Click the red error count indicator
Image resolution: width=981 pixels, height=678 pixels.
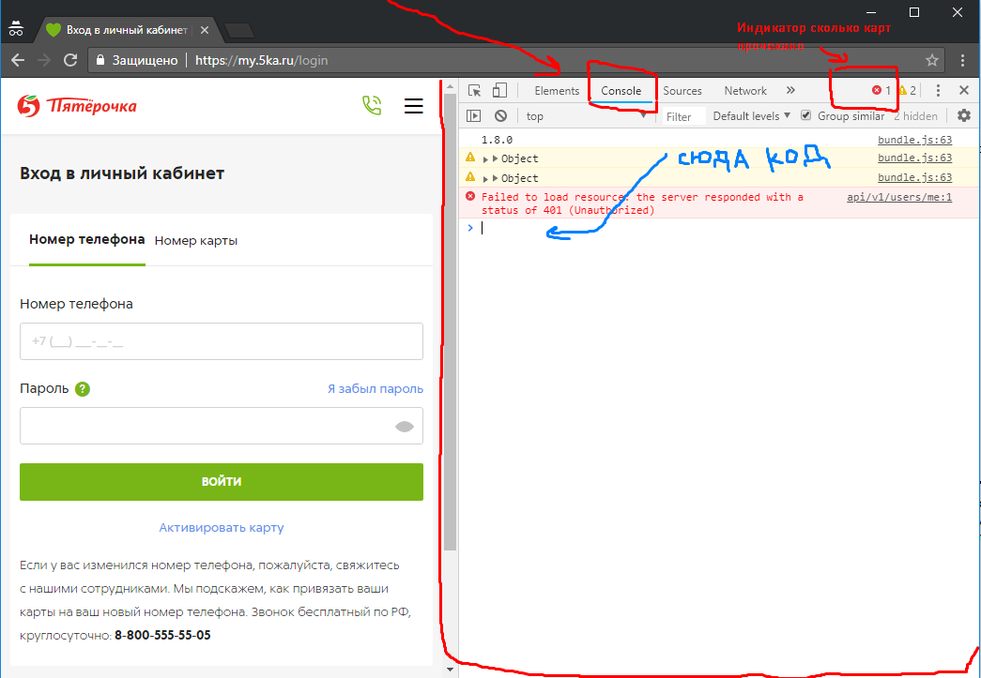coord(881,91)
